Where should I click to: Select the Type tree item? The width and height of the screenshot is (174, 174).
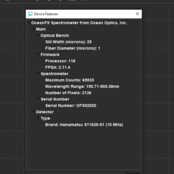[x=46, y=118]
